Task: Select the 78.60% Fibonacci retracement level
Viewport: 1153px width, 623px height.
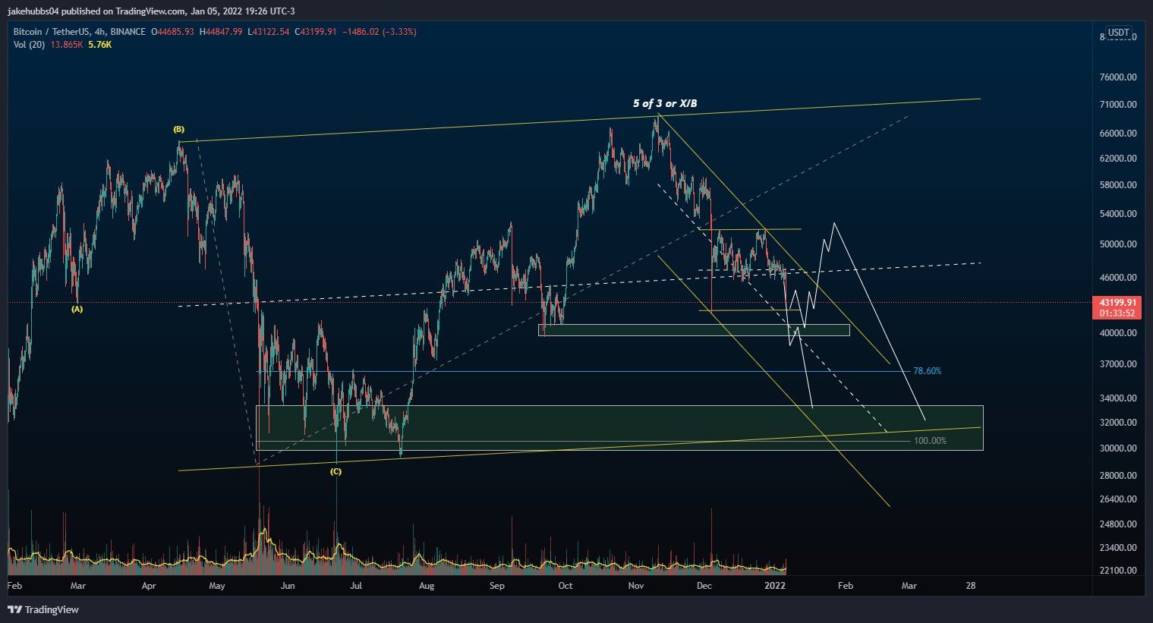Action: pyautogui.click(x=927, y=371)
